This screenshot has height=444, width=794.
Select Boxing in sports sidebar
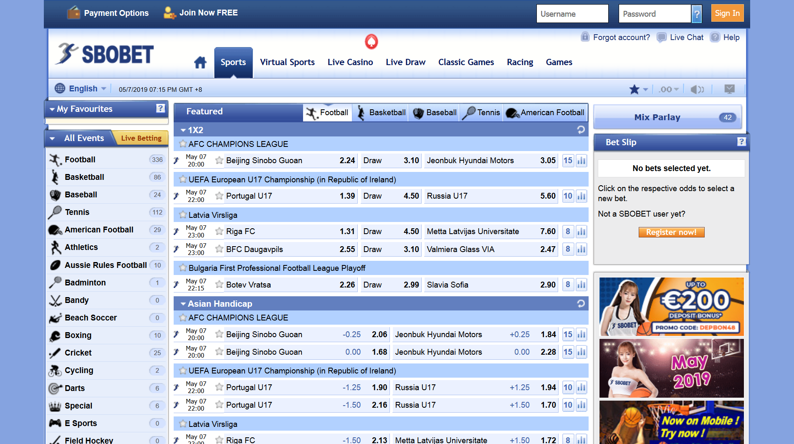tap(106, 336)
